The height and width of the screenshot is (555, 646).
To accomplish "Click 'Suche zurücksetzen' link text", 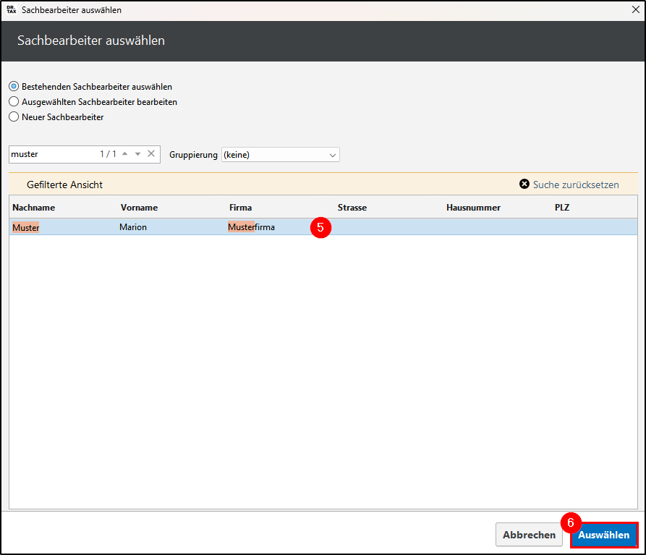I will [x=576, y=185].
